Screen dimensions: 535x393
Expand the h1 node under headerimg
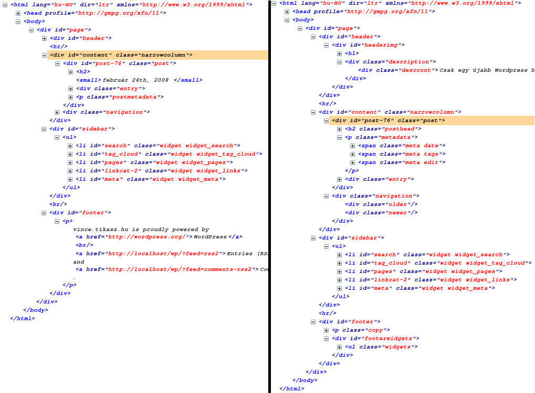(340, 53)
